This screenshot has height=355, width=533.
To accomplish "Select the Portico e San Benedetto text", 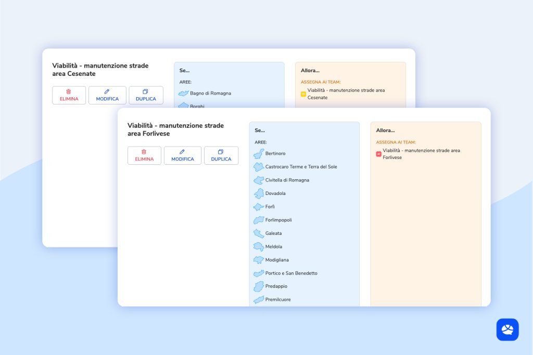I will point(291,273).
